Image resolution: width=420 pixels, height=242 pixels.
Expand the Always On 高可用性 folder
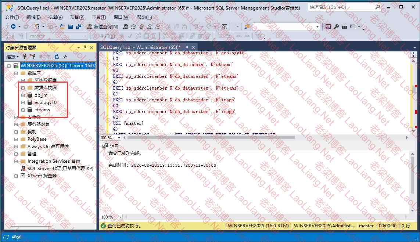pos(16,147)
